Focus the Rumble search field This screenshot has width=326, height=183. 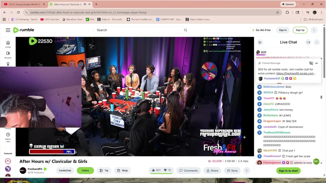pyautogui.click(x=139, y=30)
